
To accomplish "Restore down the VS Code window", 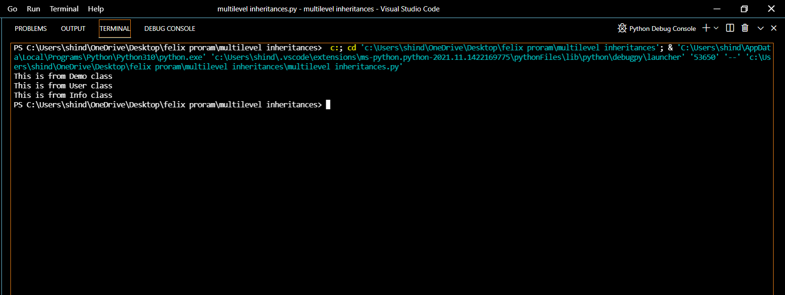I will tap(744, 9).
